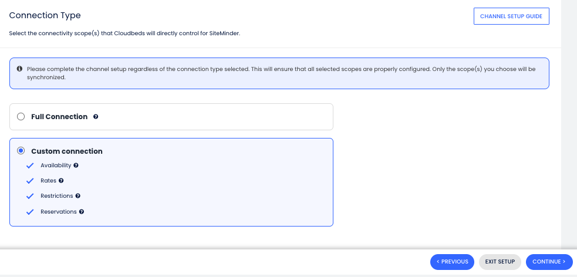
Task: Click the Reservations help question mark
Action: (x=82, y=212)
